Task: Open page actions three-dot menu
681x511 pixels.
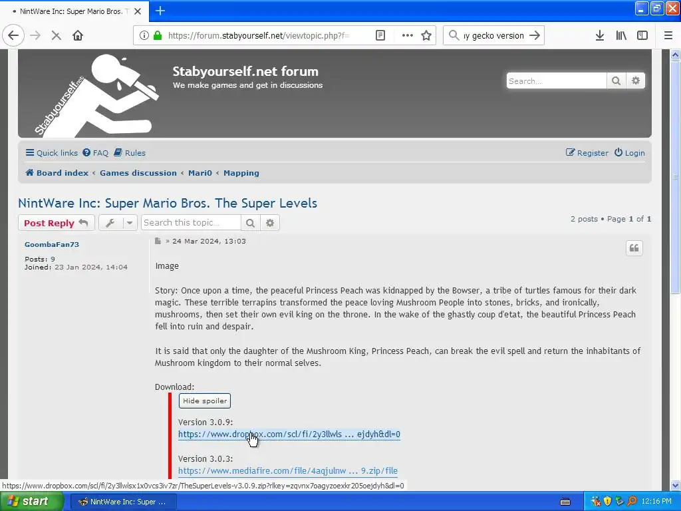Action: pos(408,36)
